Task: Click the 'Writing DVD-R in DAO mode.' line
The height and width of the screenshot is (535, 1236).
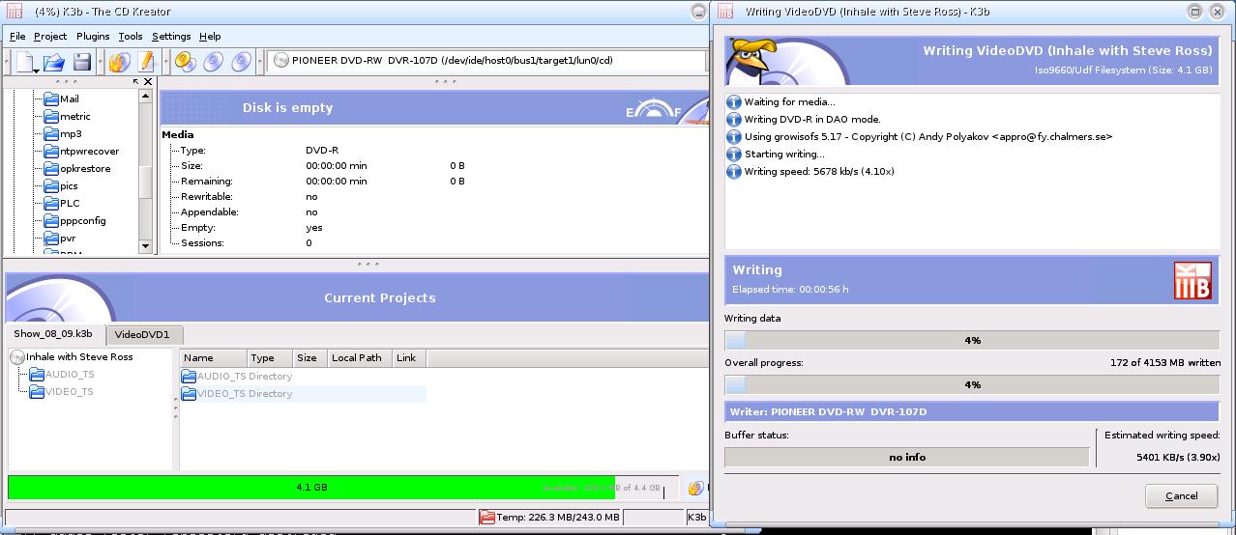Action: point(812,120)
